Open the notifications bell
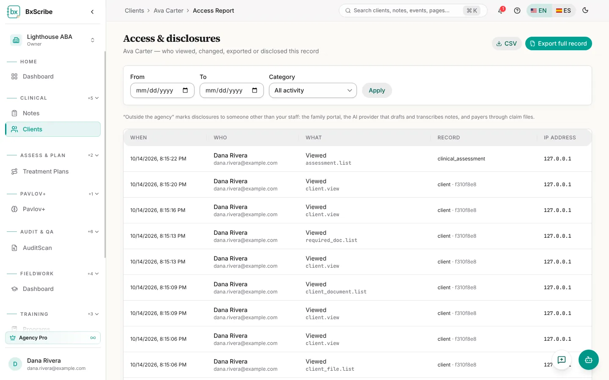The height and width of the screenshot is (380, 609). [x=501, y=11]
